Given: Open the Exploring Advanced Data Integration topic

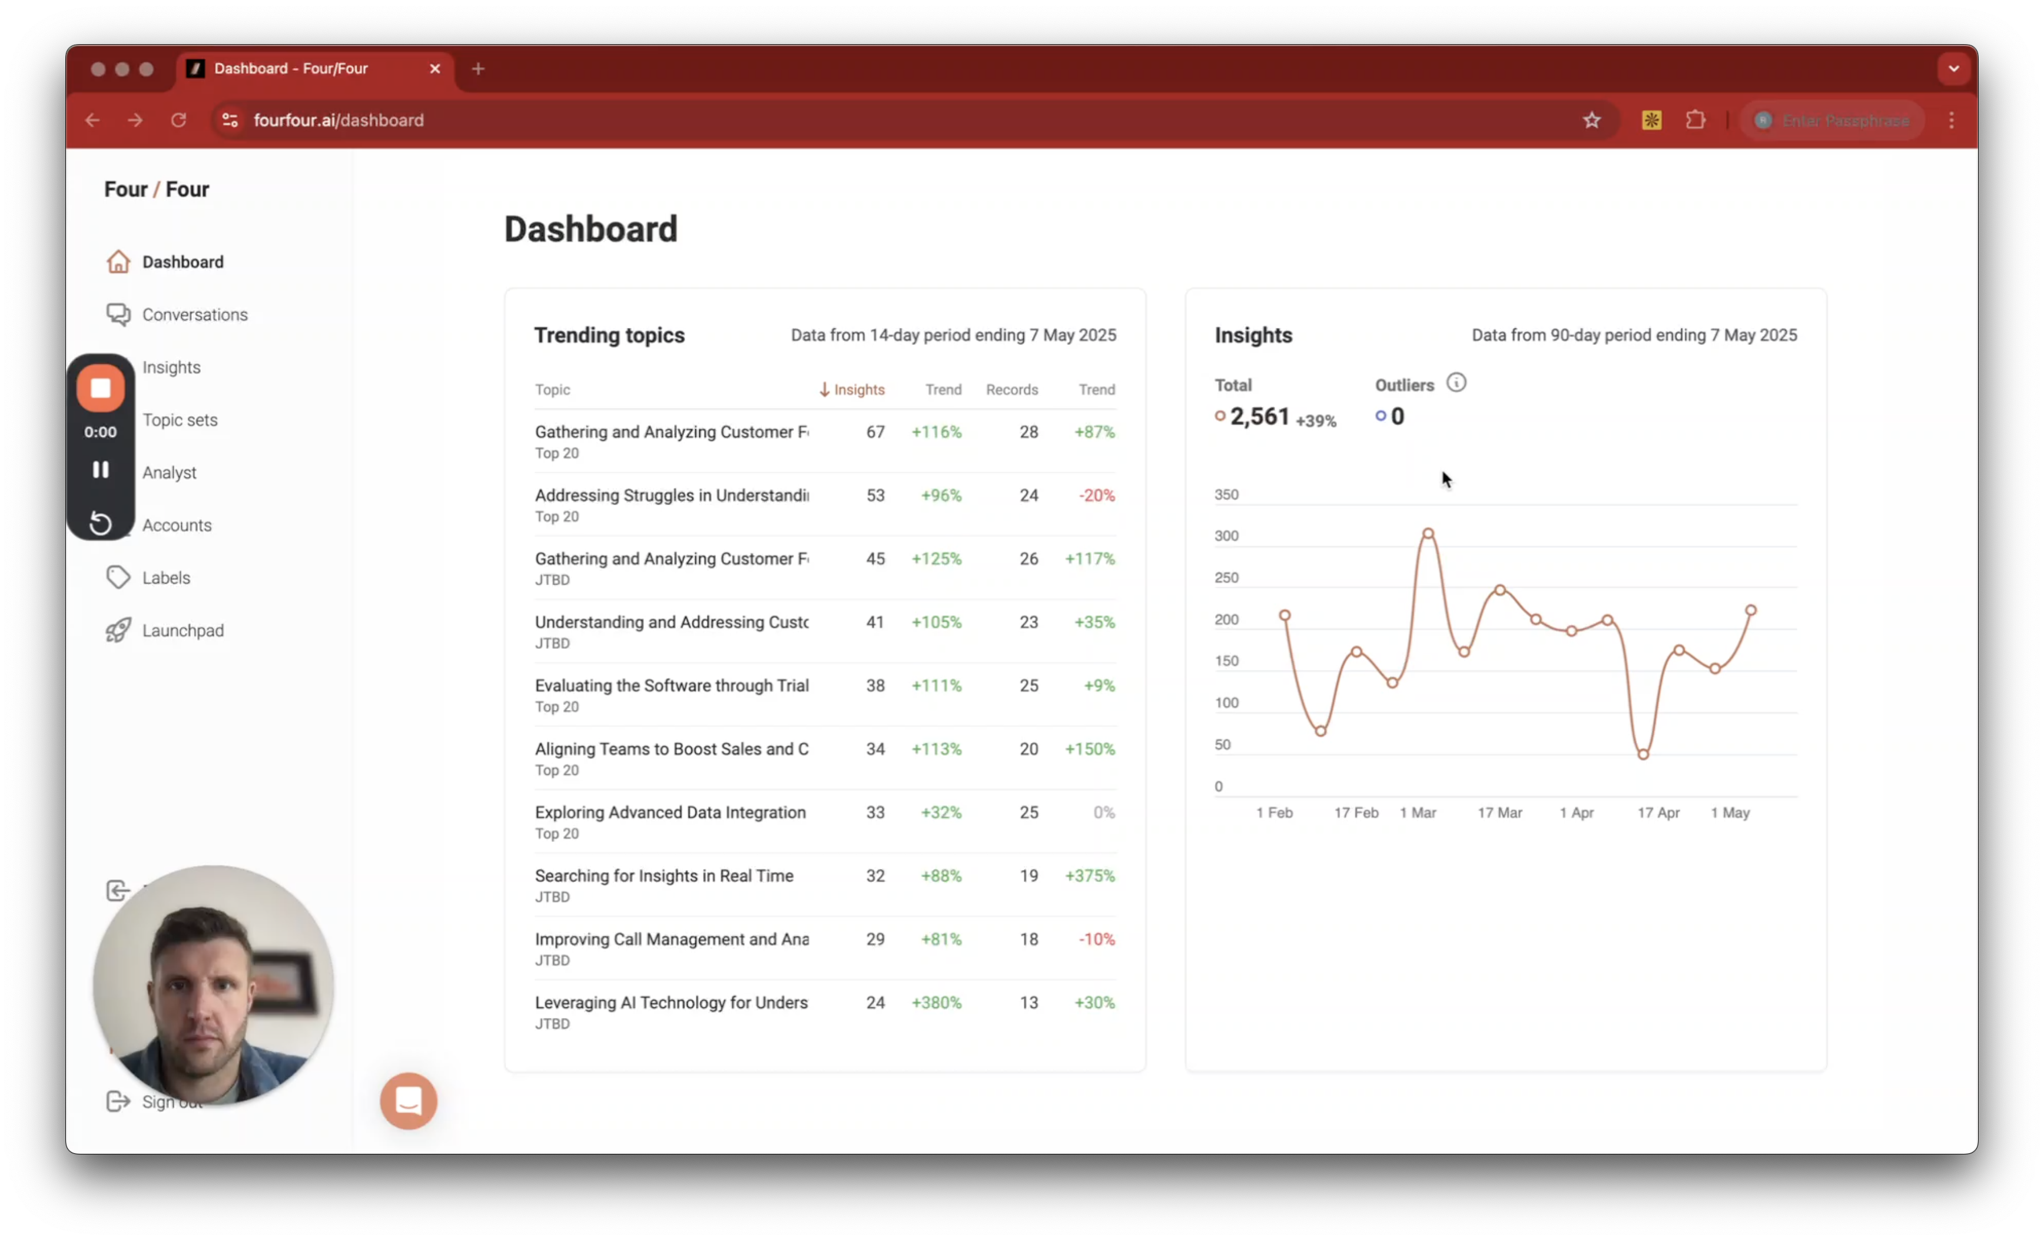Looking at the screenshot, I should [669, 812].
